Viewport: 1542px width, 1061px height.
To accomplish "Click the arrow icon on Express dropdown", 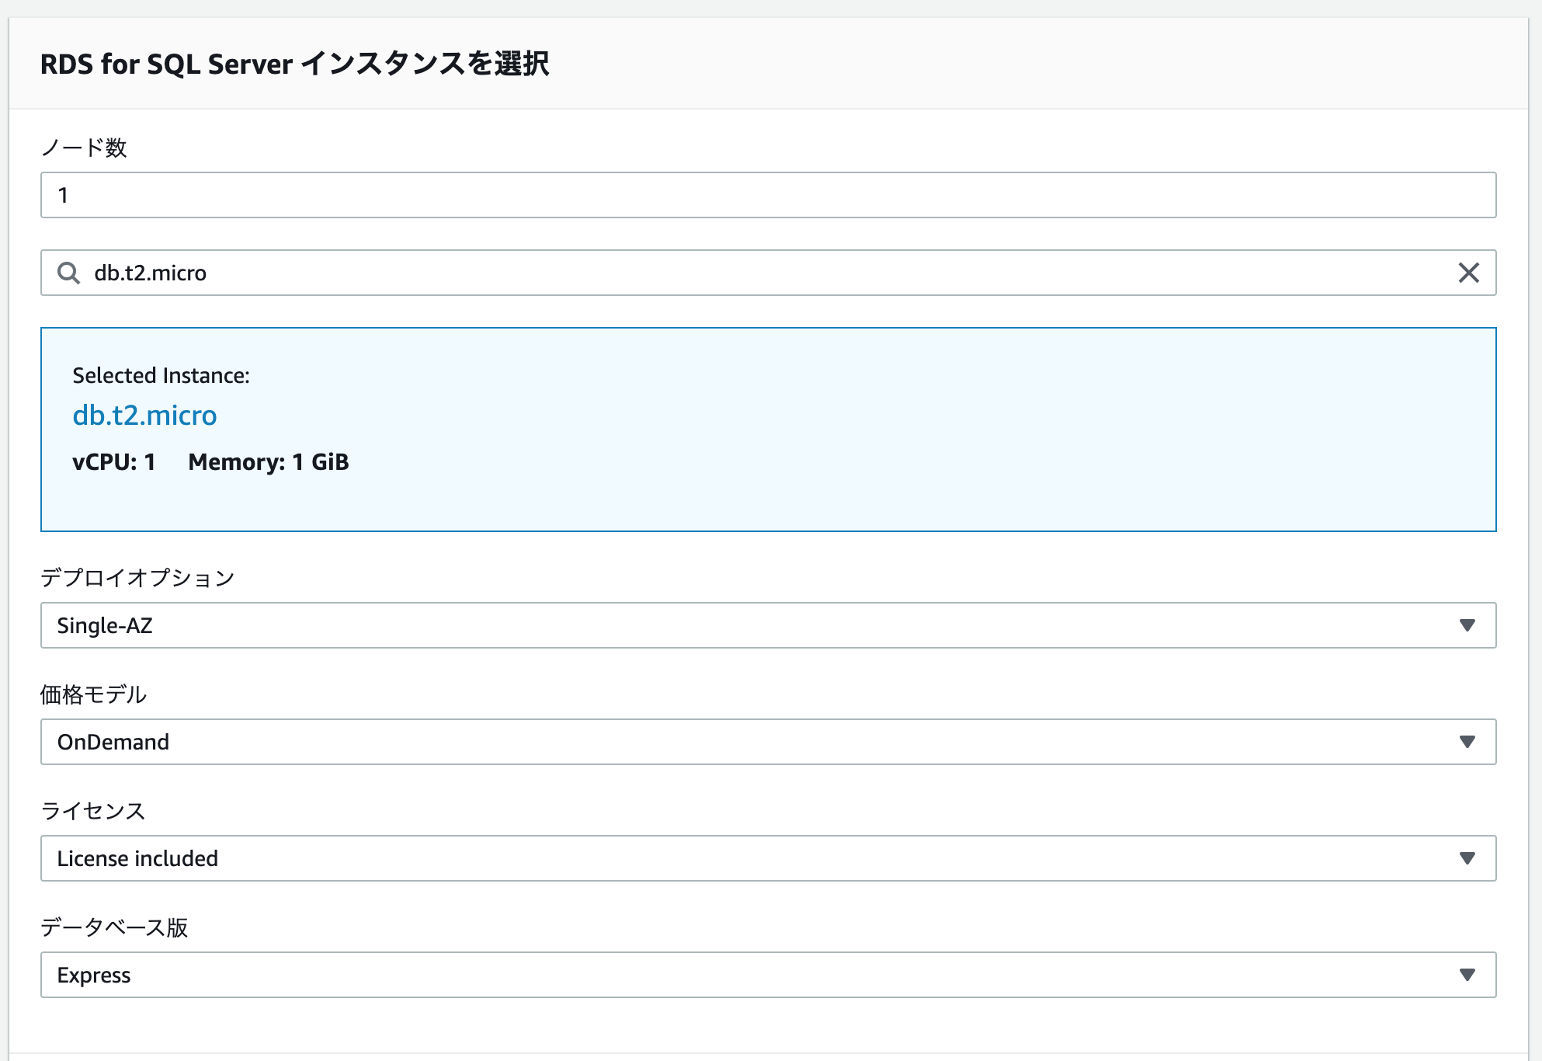I will tap(1467, 975).
